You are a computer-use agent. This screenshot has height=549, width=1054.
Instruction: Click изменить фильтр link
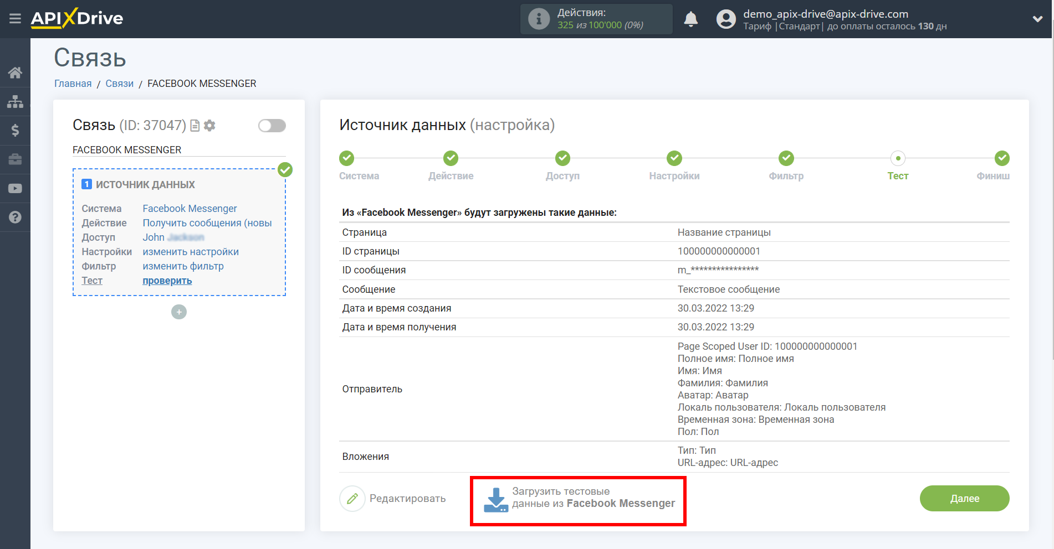click(183, 266)
